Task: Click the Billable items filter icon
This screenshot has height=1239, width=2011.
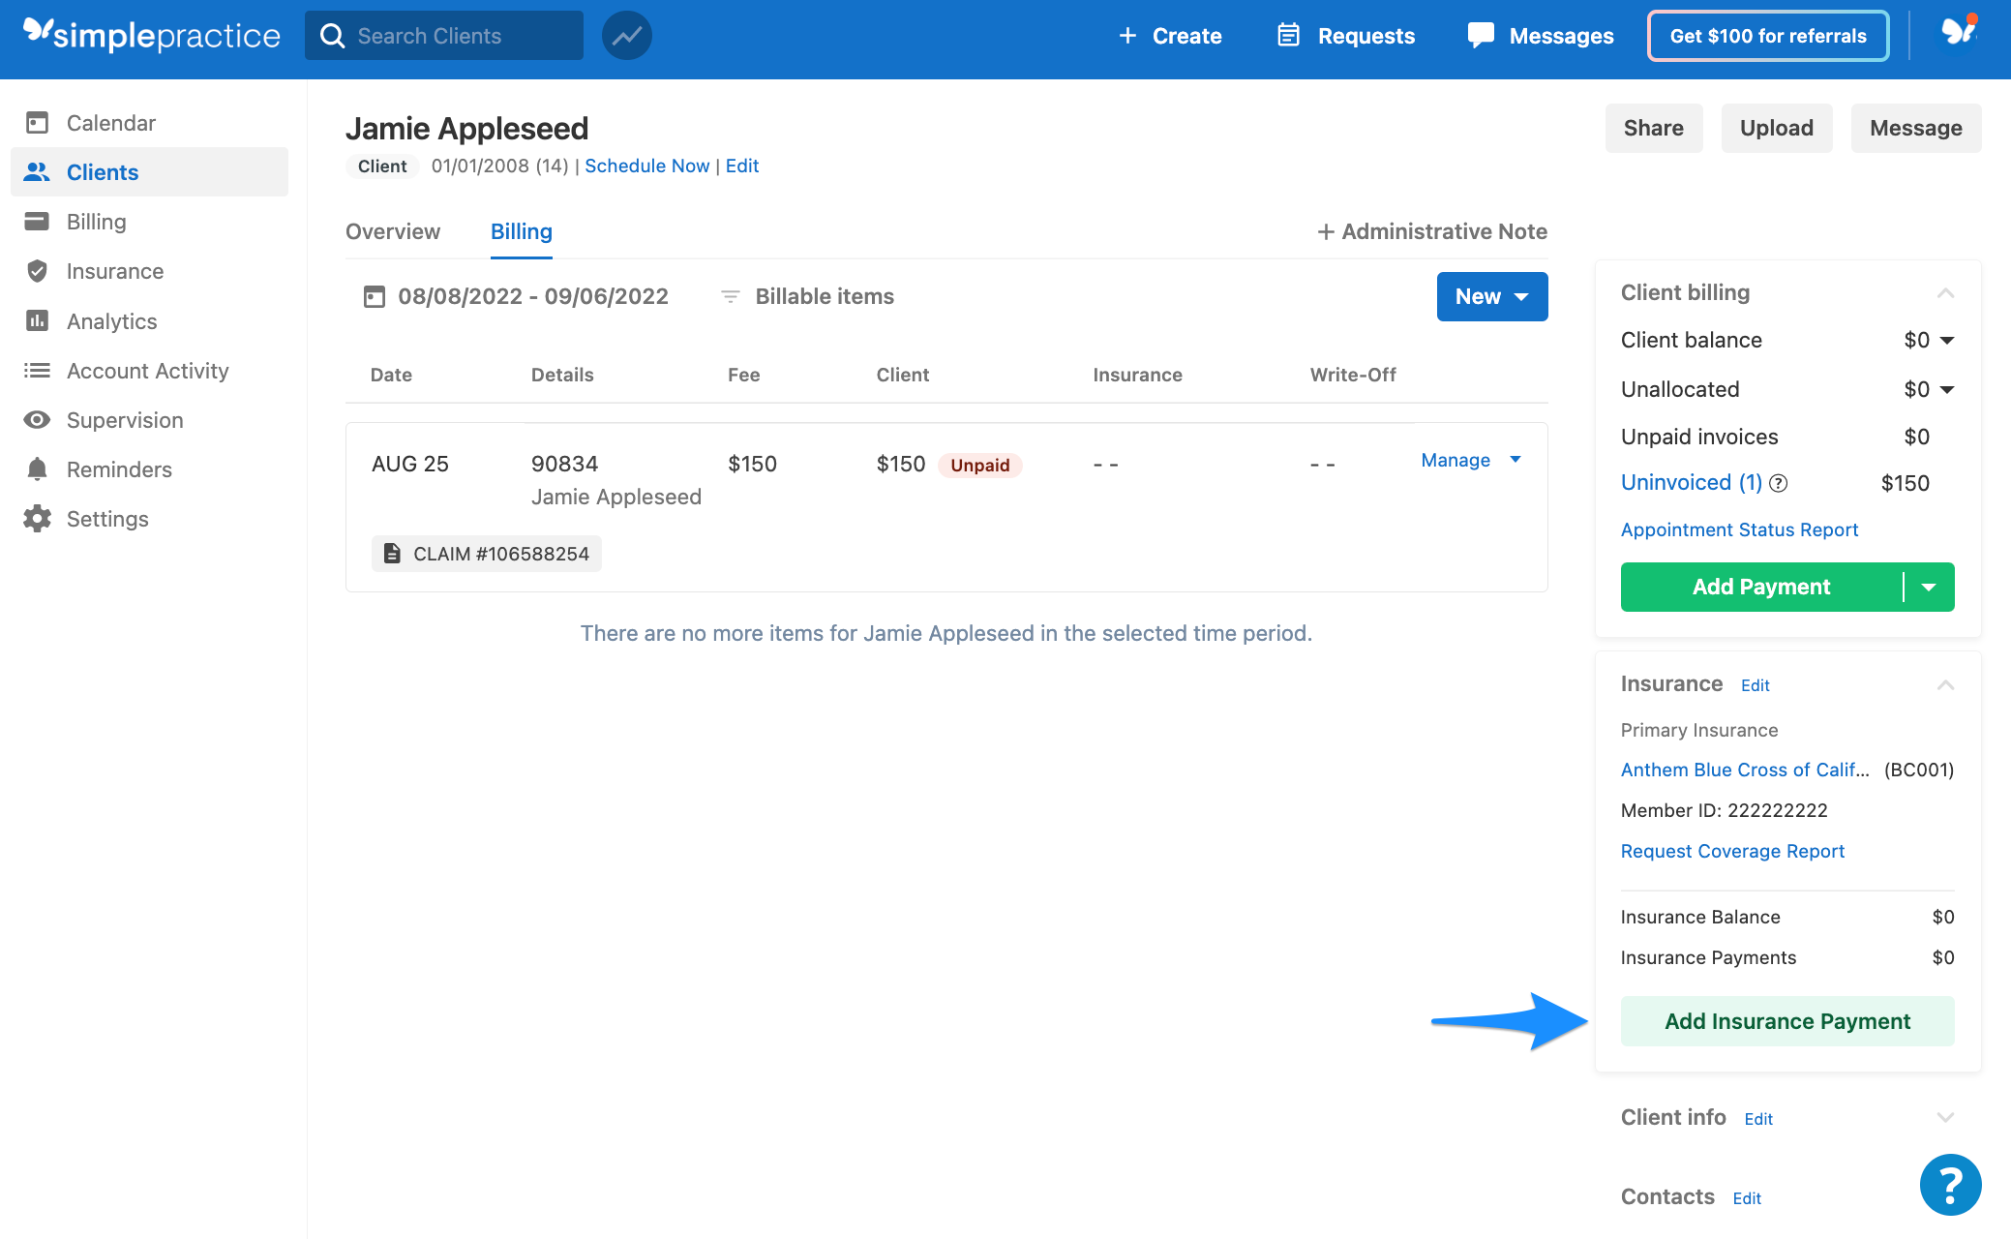Action: pyautogui.click(x=731, y=296)
